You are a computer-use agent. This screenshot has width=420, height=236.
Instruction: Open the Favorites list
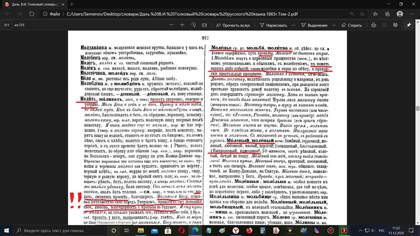[x=375, y=14]
